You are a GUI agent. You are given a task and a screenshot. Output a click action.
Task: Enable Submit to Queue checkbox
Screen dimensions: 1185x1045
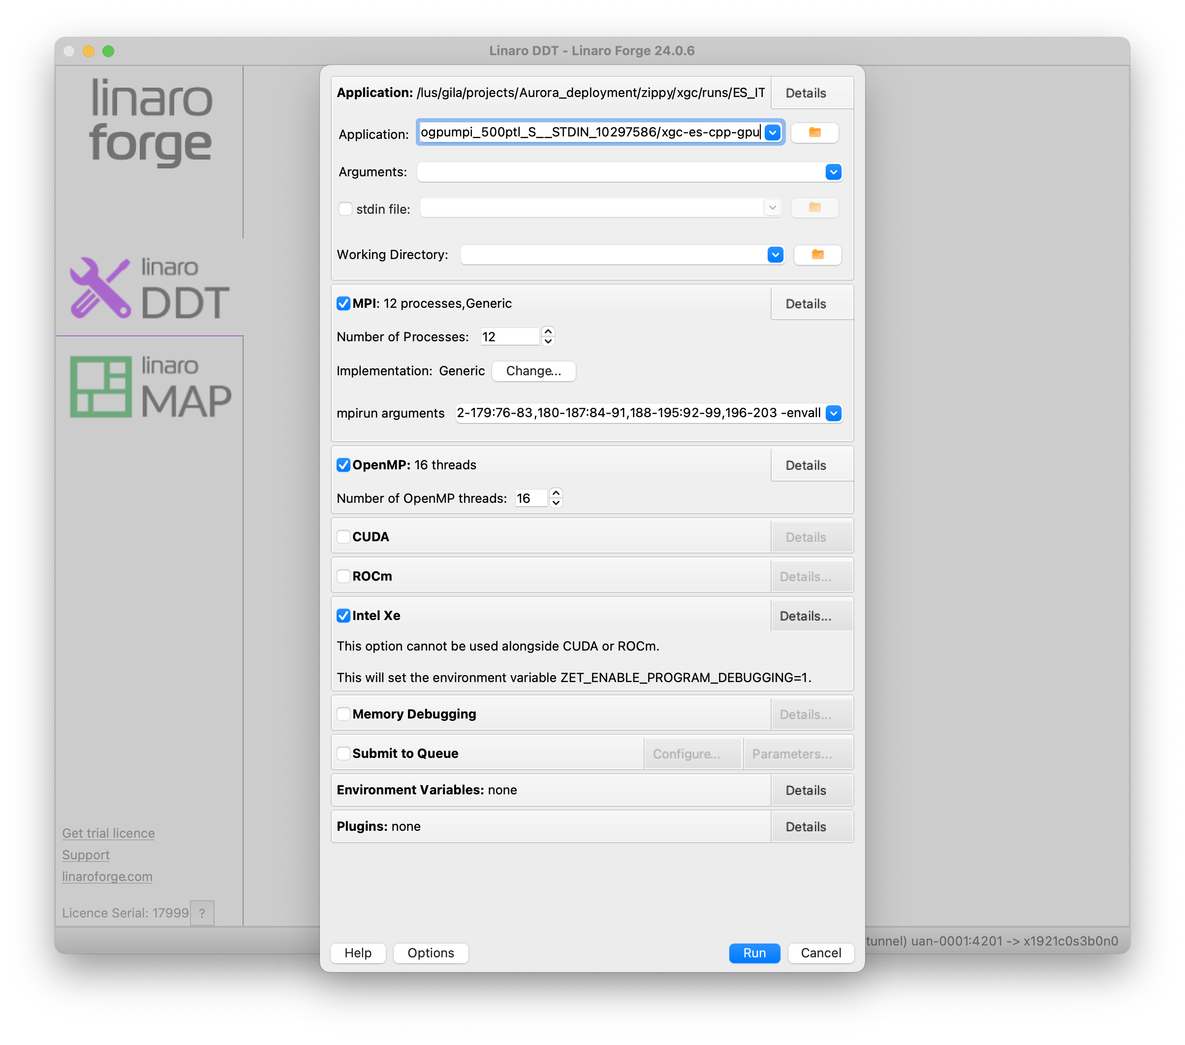click(343, 754)
